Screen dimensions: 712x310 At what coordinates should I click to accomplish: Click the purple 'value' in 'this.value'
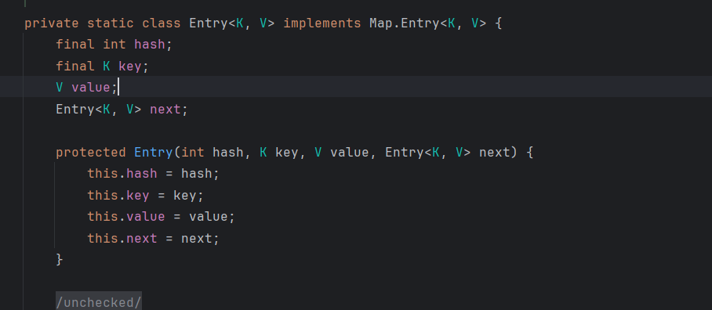coord(145,217)
